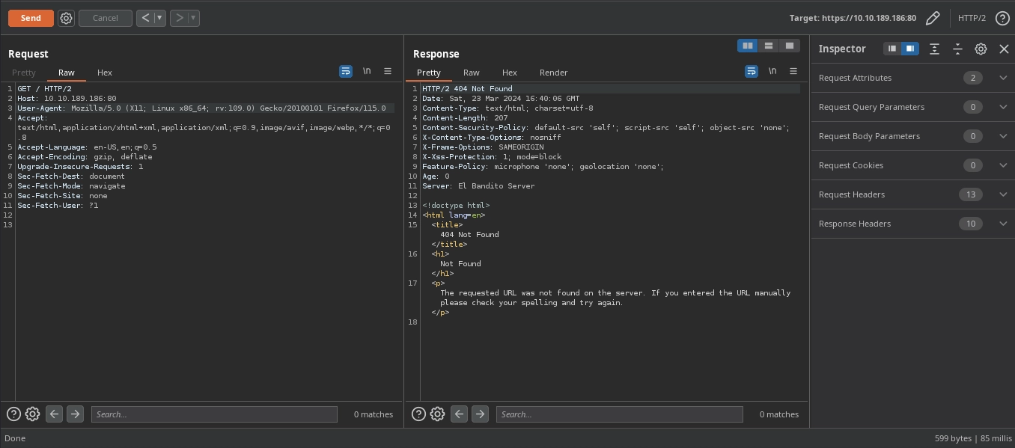Close the Inspector panel
The height and width of the screenshot is (448, 1015).
click(x=1004, y=49)
